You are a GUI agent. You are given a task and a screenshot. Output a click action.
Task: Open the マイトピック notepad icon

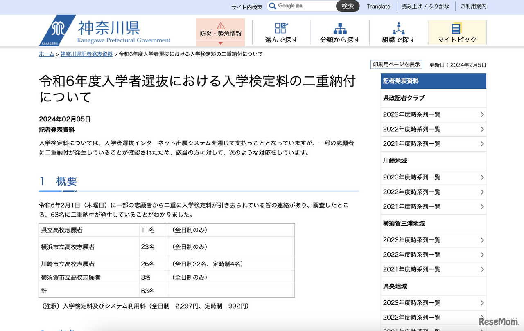coord(456,28)
